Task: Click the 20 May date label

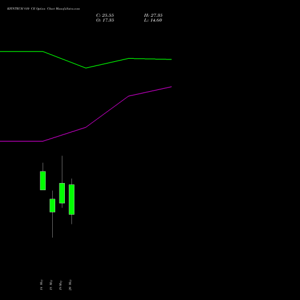Action: pyautogui.click(x=70, y=284)
